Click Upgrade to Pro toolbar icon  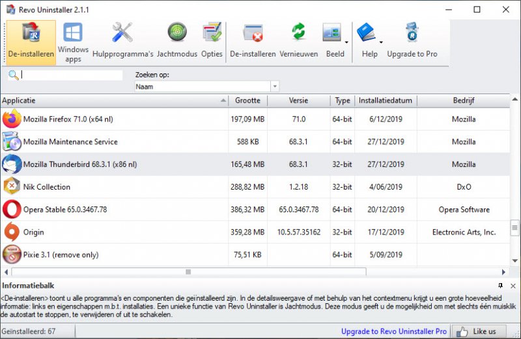pos(412,40)
